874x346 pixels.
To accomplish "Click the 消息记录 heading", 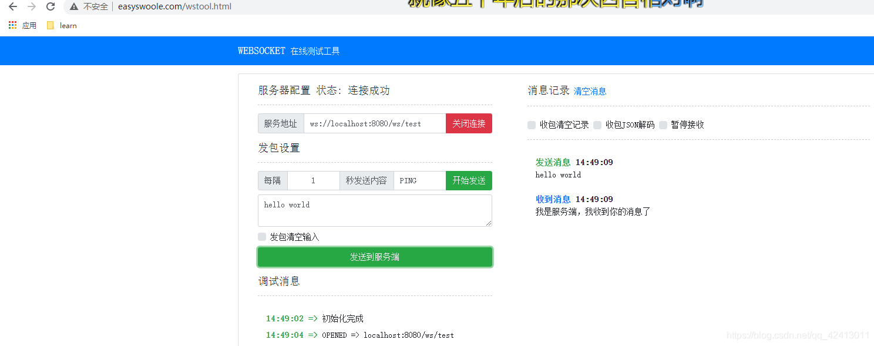I will (x=549, y=90).
